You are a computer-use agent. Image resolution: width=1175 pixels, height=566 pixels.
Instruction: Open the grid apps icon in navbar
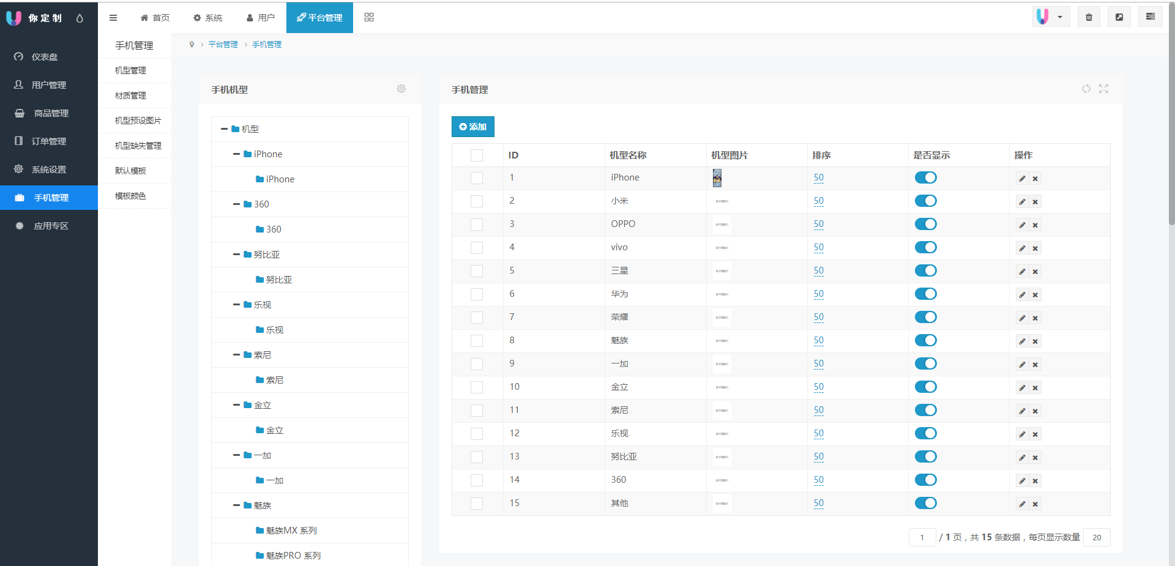[369, 17]
